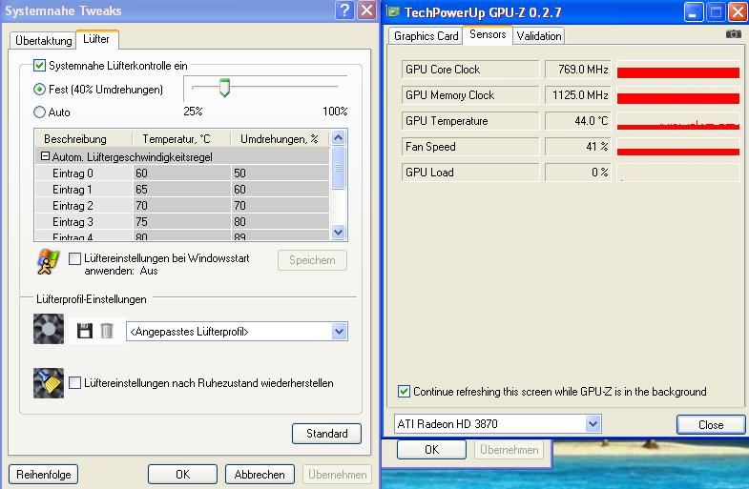The image size is (749, 489).
Task: Click OK in the window behind GPU-Z
Action: click(431, 449)
